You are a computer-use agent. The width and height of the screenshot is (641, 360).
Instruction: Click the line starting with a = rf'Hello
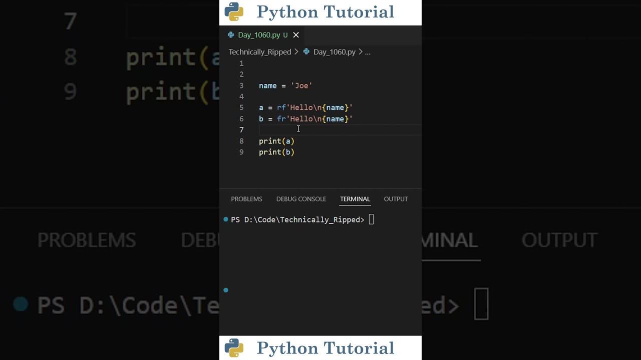pyautogui.click(x=306, y=107)
